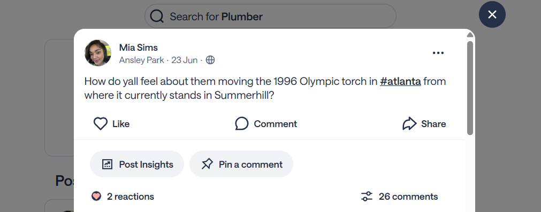Screen dimensions: 541x212
Task: Click the scrollbar up arrow
Action: click(x=470, y=35)
